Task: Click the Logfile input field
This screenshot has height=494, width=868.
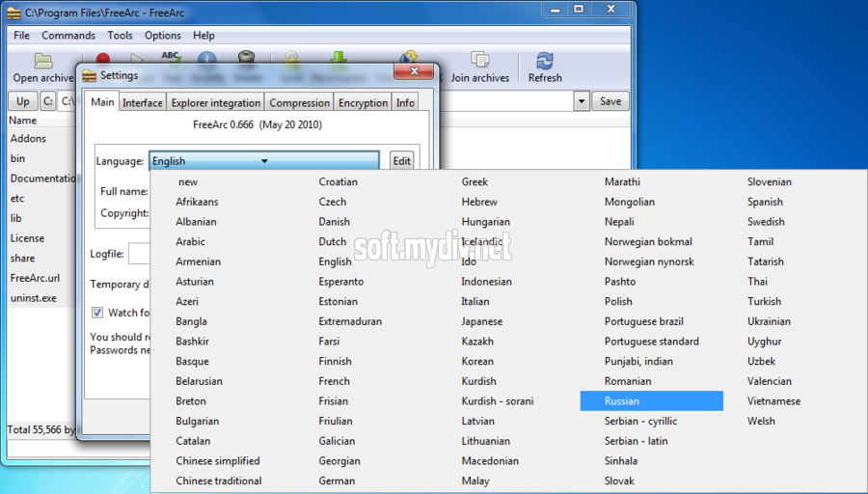Action: (x=140, y=254)
